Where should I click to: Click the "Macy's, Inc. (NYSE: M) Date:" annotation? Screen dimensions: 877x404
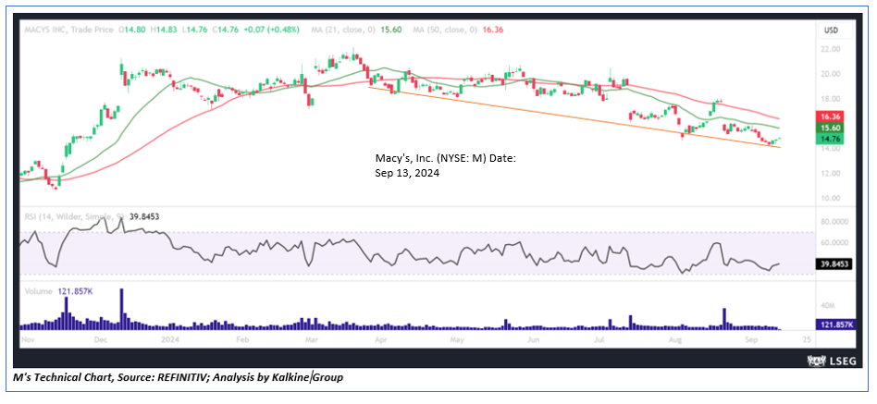[x=446, y=159]
